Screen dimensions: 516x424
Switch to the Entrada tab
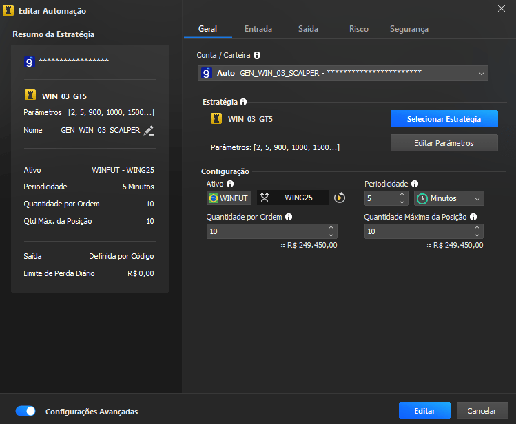pyautogui.click(x=258, y=29)
